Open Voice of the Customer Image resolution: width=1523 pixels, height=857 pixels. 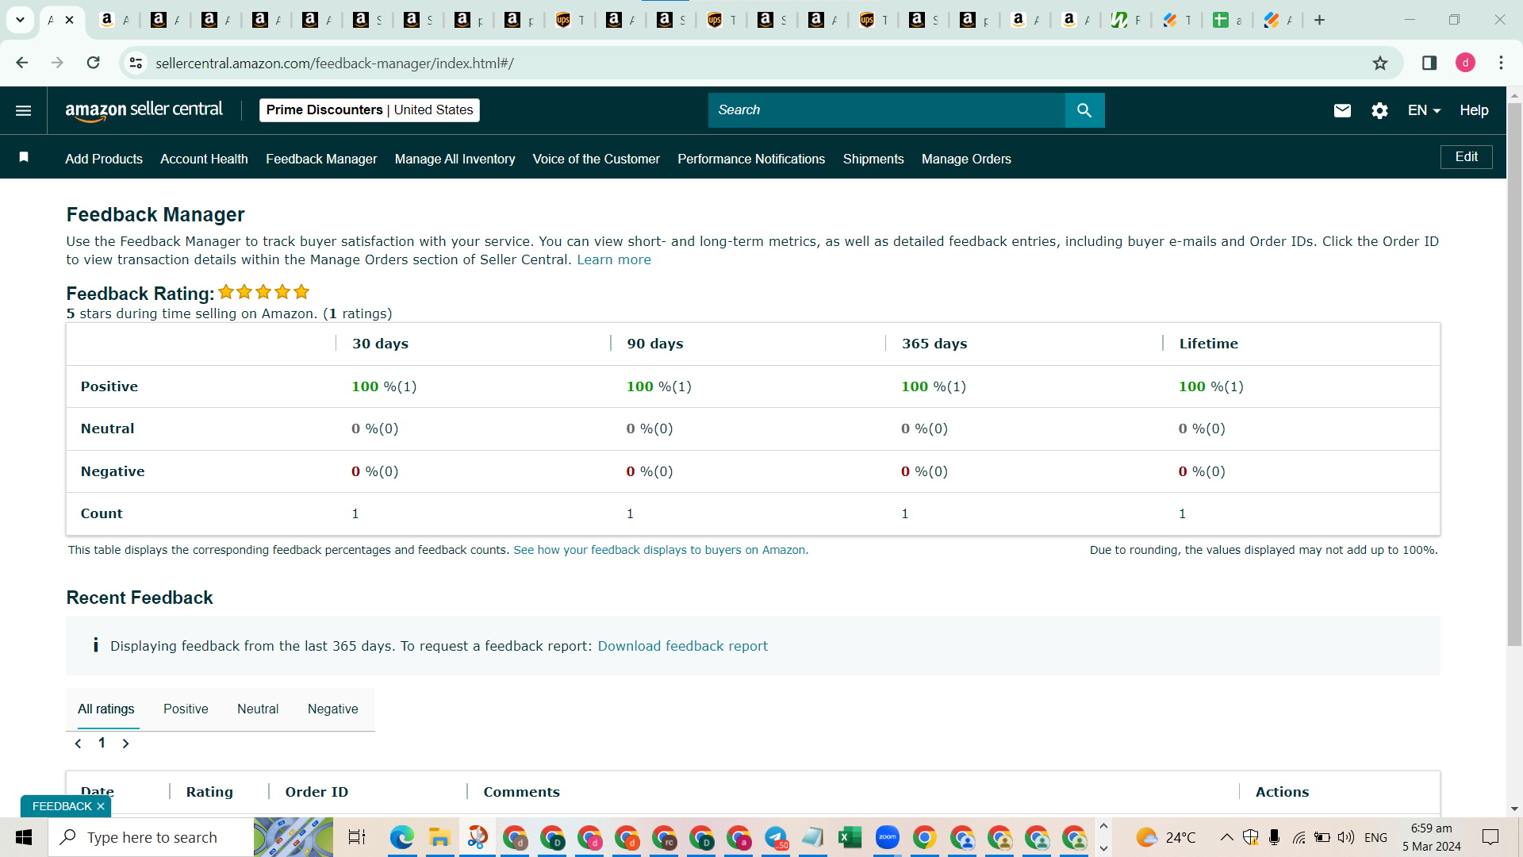point(596,159)
